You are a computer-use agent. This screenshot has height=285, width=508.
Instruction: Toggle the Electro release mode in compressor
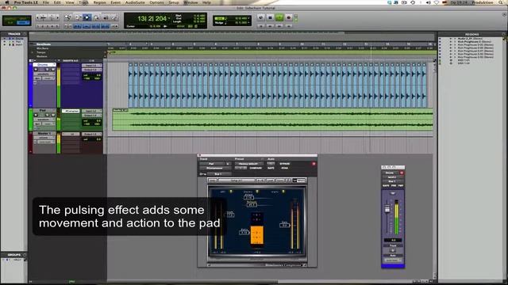(x=257, y=192)
